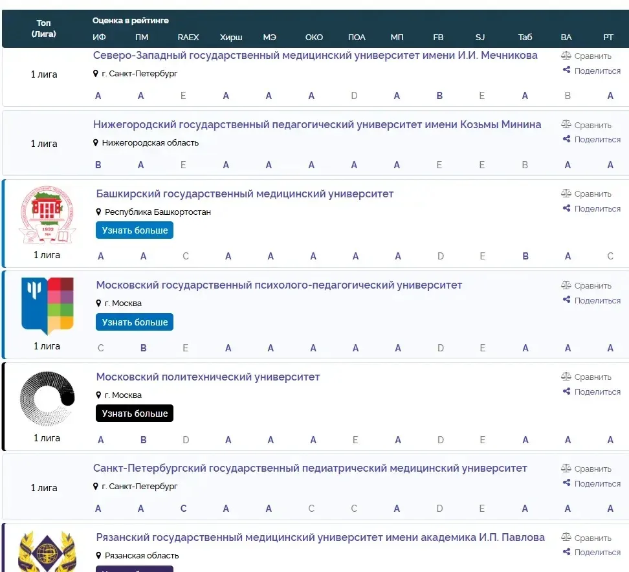This screenshot has height=572, width=629.
Task: Open the Moscow Polytechnic University circular logo
Action: 47,398
